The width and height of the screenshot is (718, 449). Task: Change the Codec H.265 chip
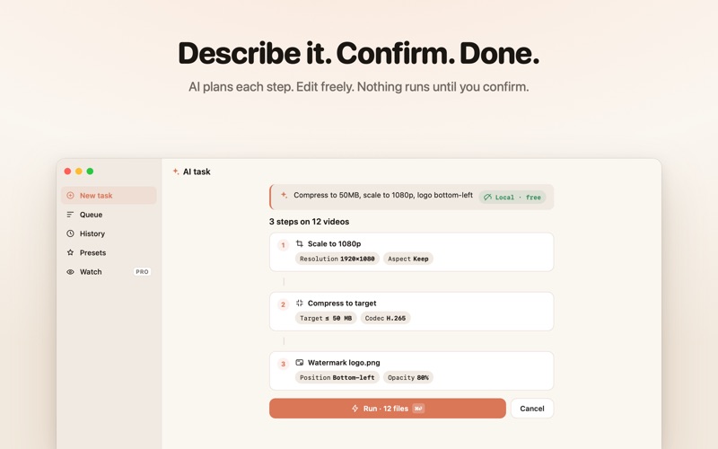tap(385, 318)
